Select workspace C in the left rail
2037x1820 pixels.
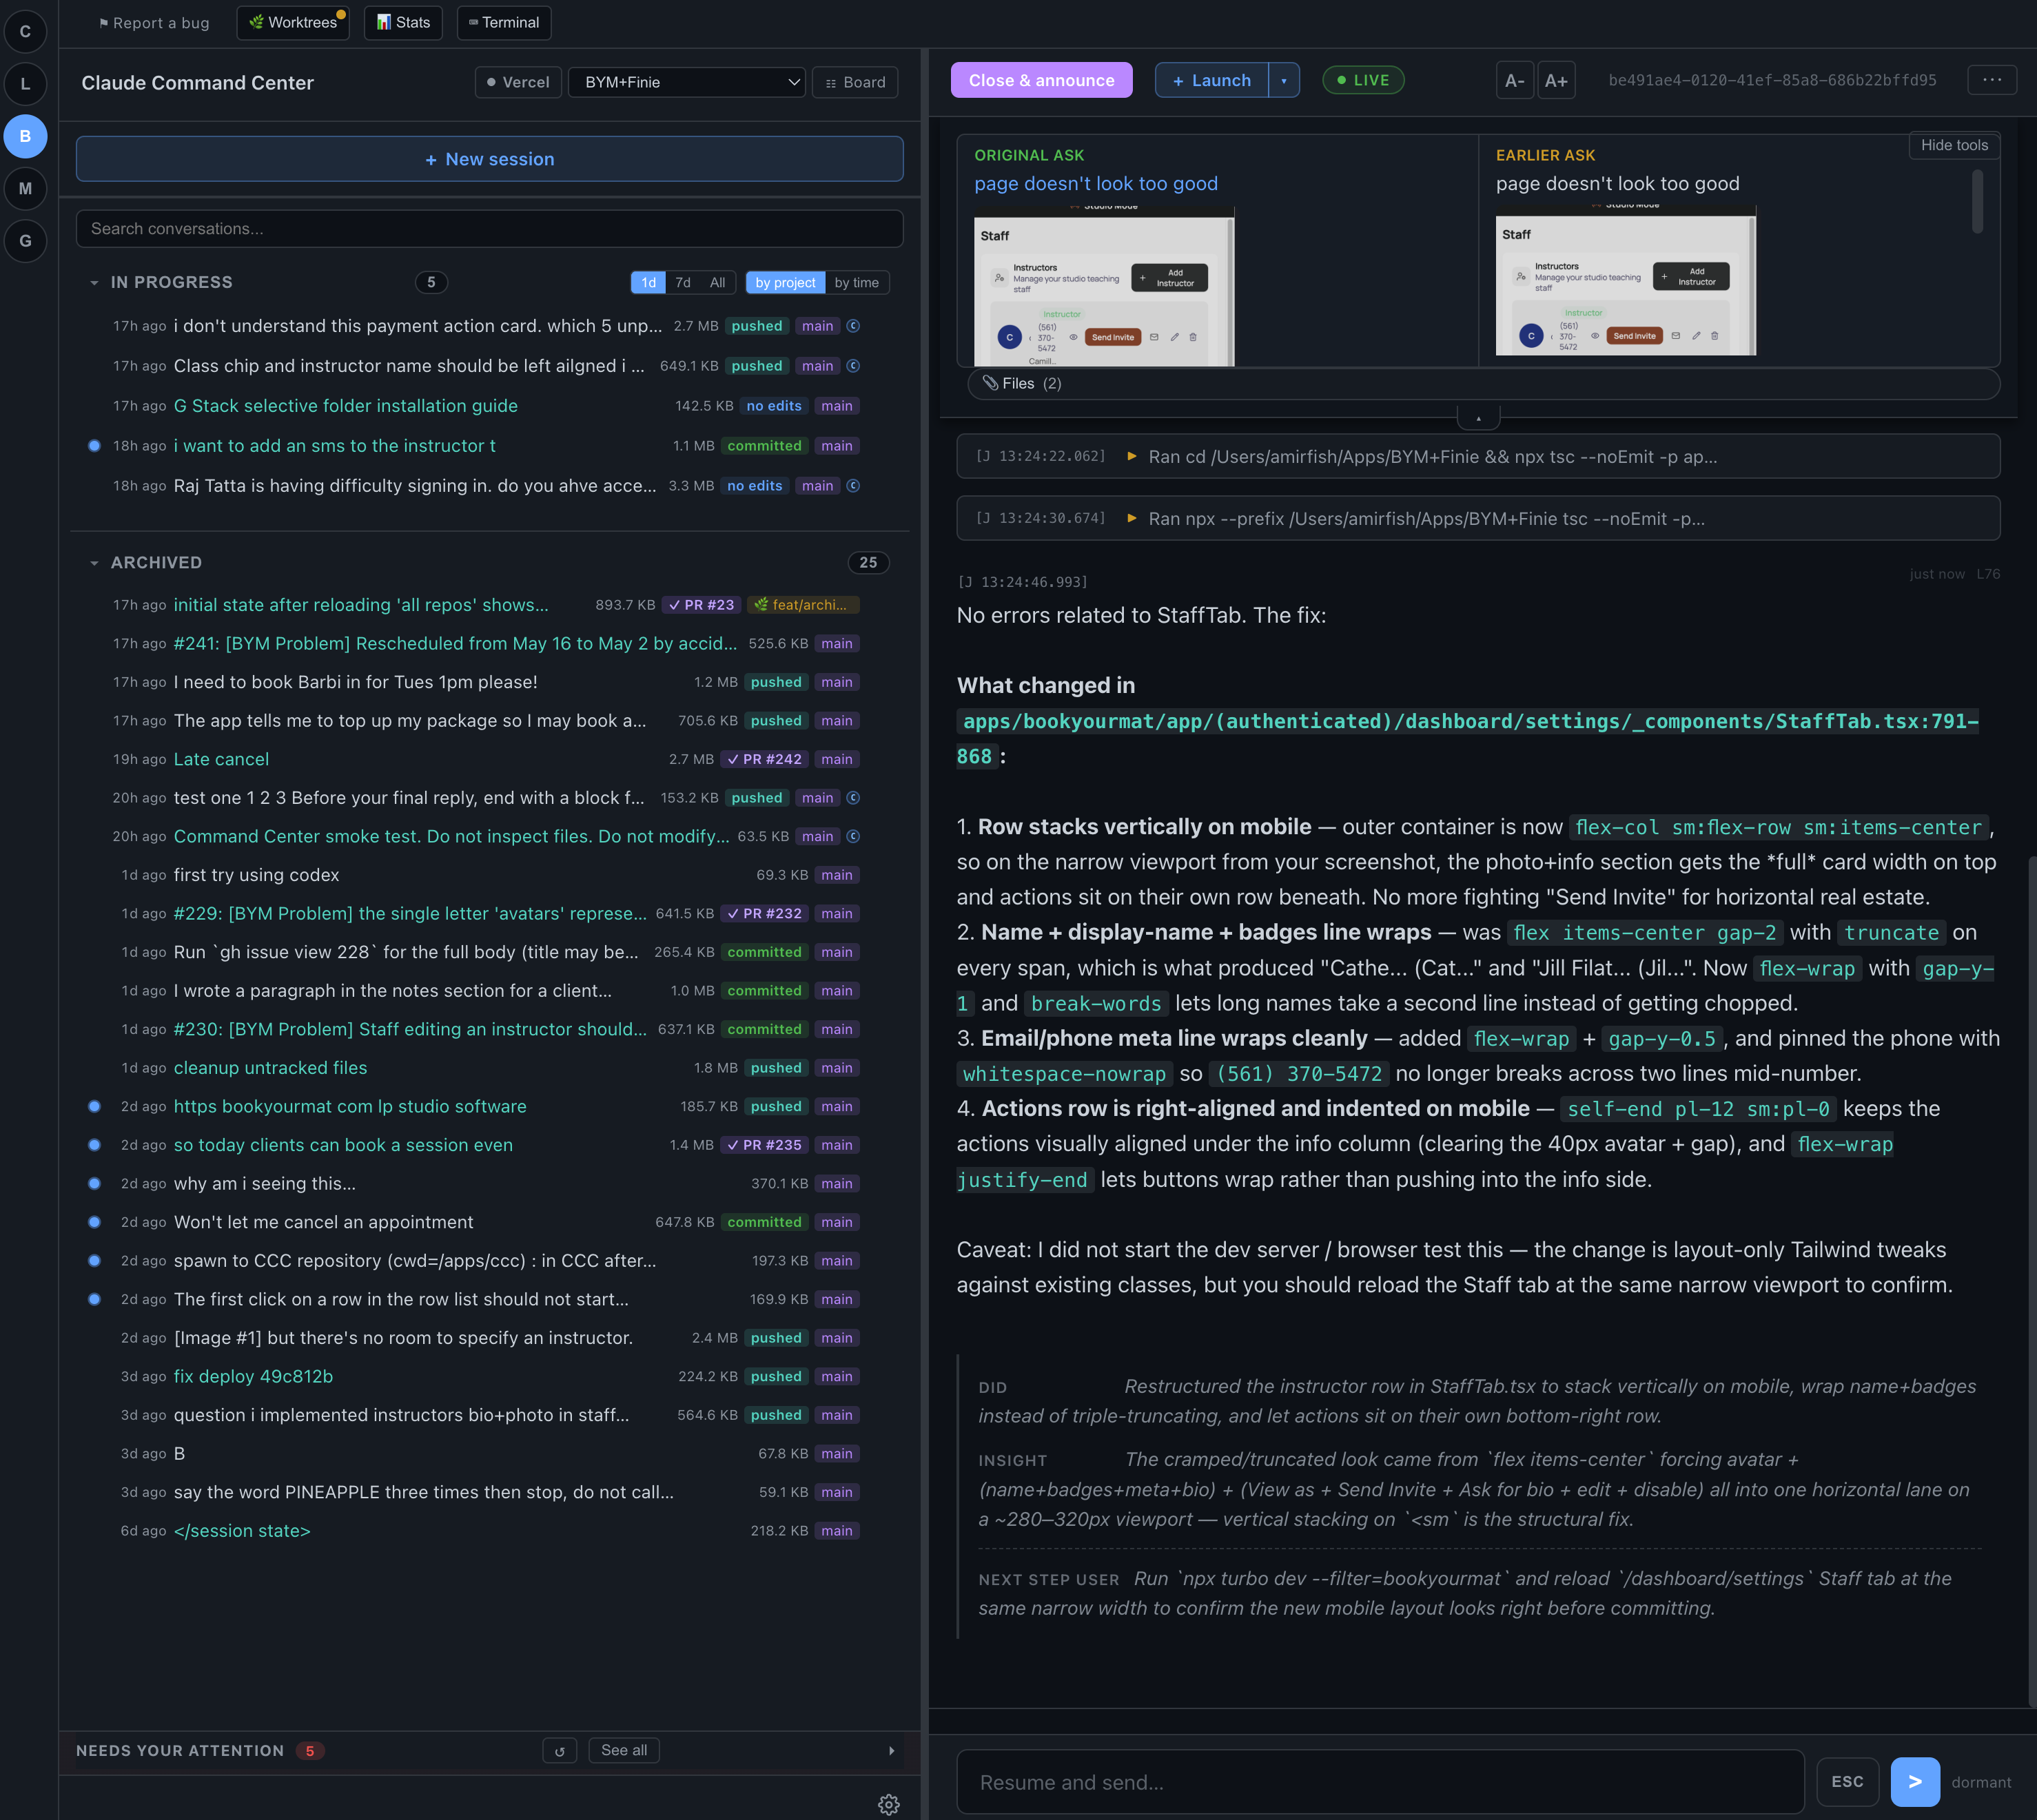25,31
